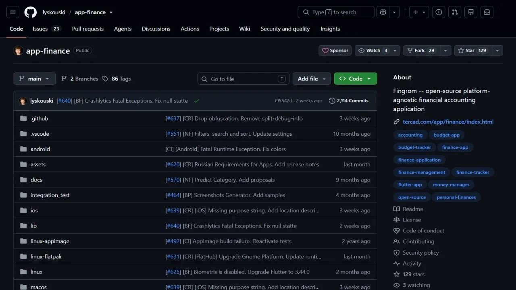Open the Projects tab
The image size is (516, 290).
coord(219,29)
